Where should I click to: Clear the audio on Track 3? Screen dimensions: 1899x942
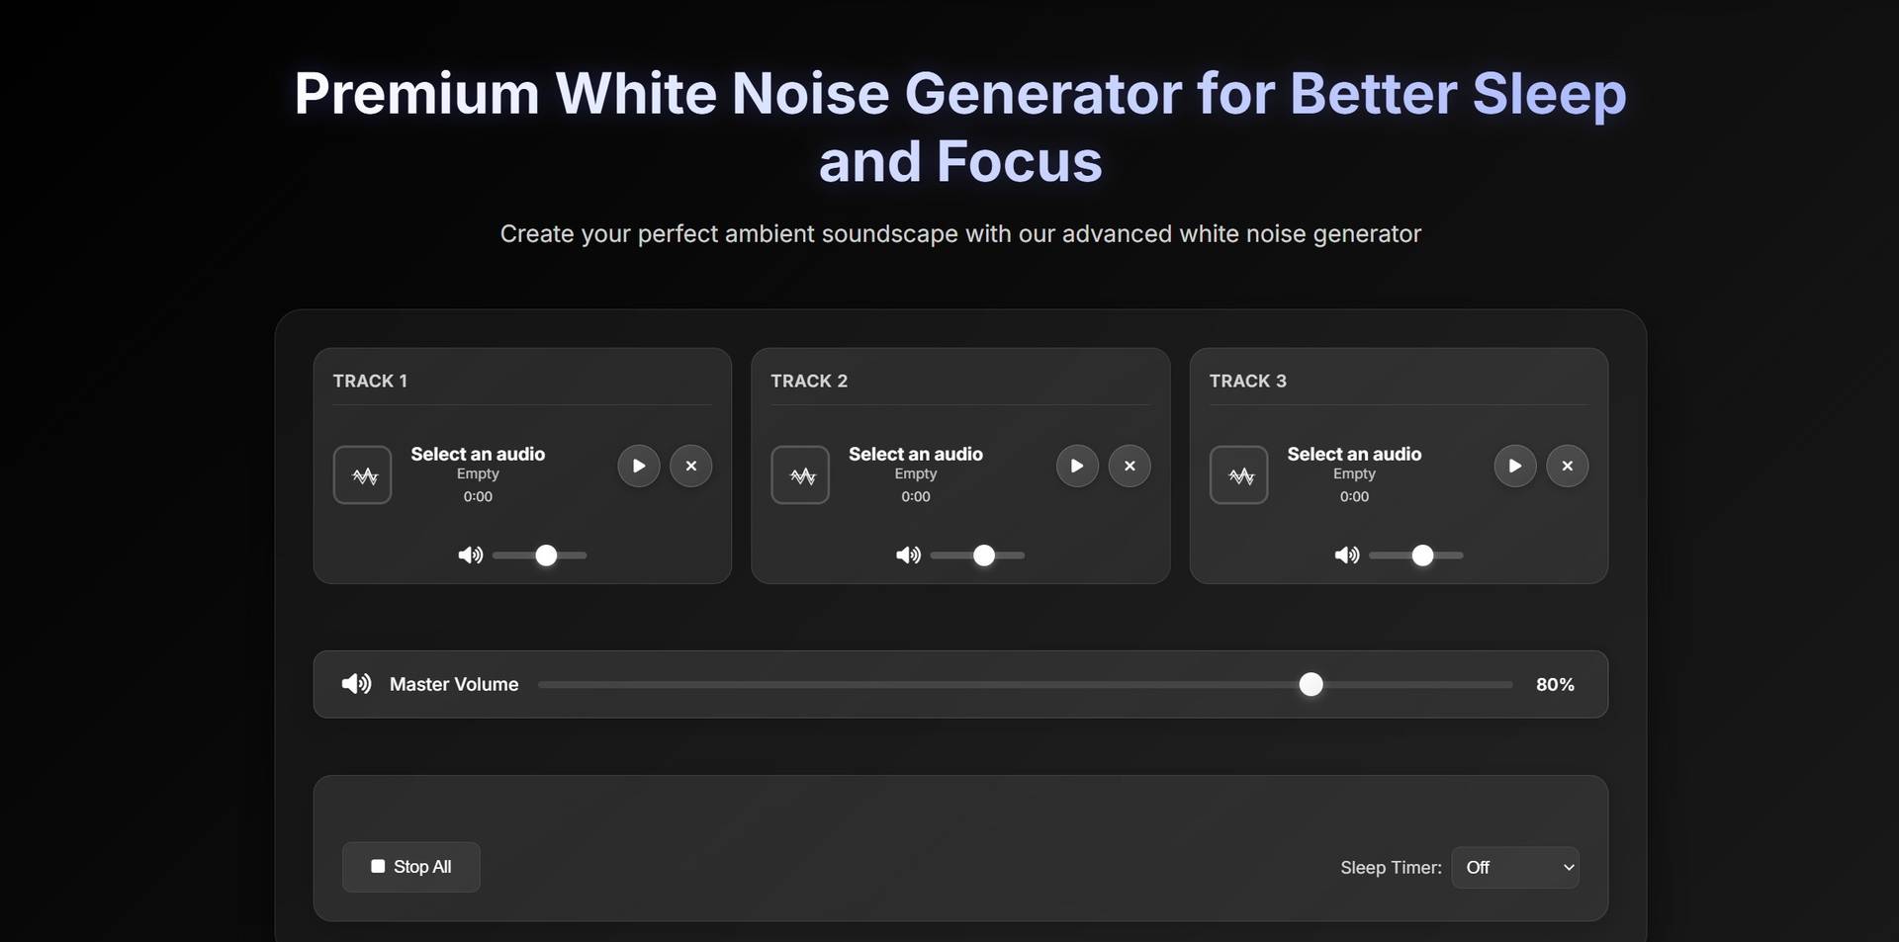tap(1567, 465)
